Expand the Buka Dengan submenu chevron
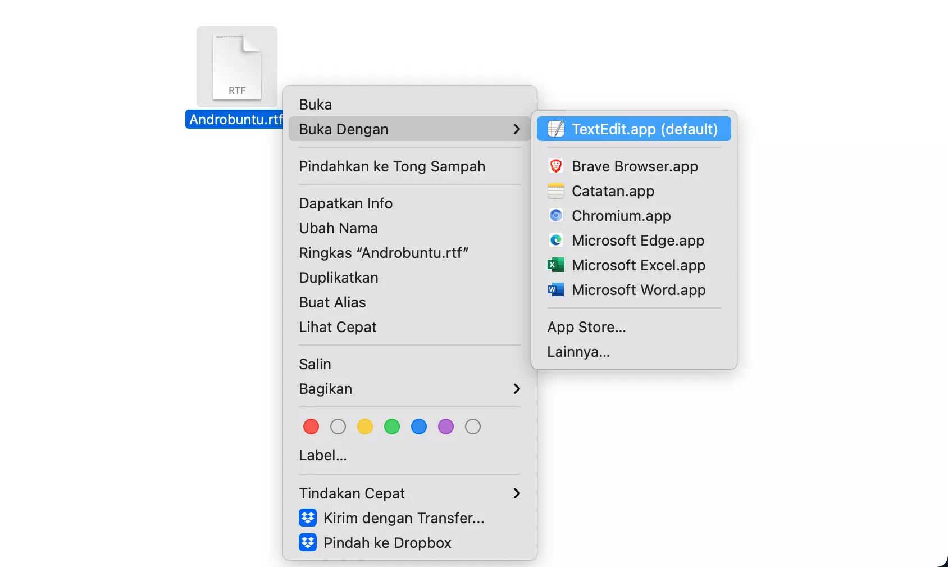Image resolution: width=948 pixels, height=567 pixels. (x=516, y=129)
